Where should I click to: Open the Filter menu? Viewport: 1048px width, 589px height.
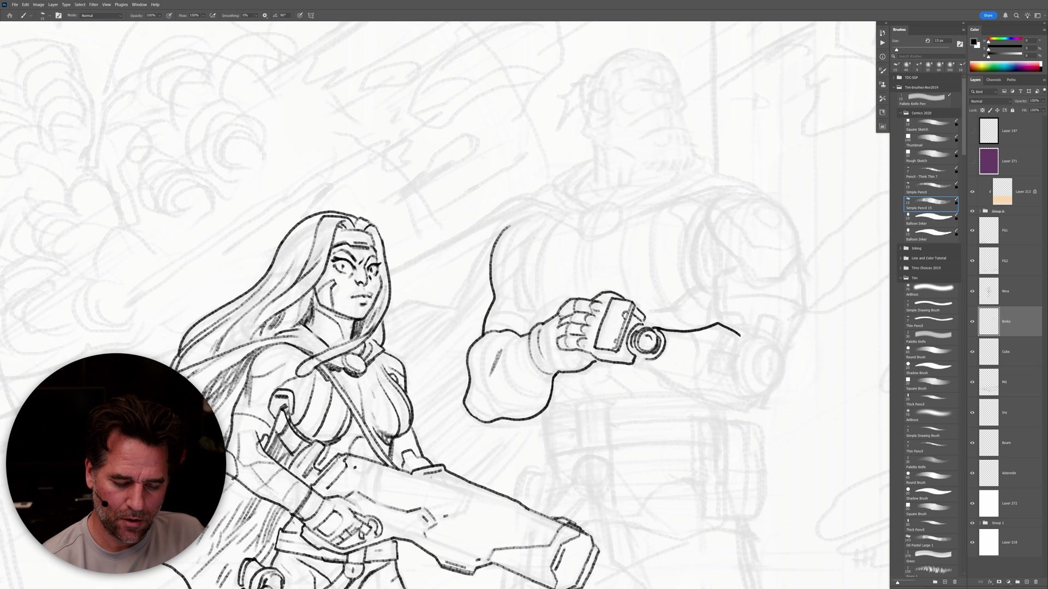click(x=93, y=4)
